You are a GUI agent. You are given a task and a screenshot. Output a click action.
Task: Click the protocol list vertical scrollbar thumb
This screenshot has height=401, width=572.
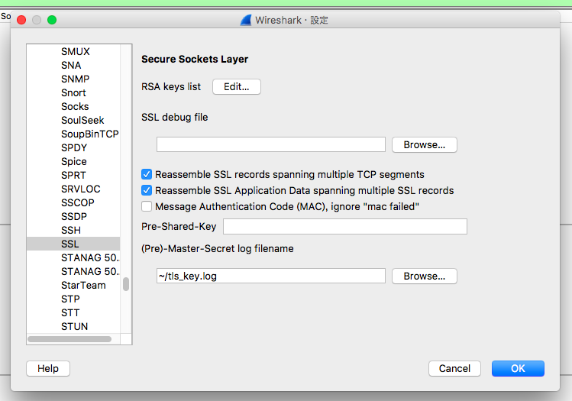126,284
